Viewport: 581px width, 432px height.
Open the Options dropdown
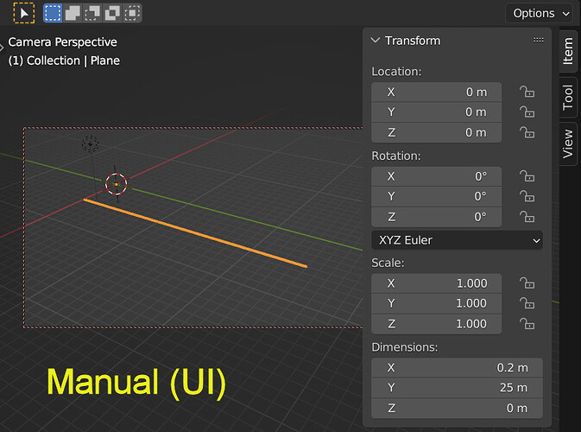click(x=539, y=13)
